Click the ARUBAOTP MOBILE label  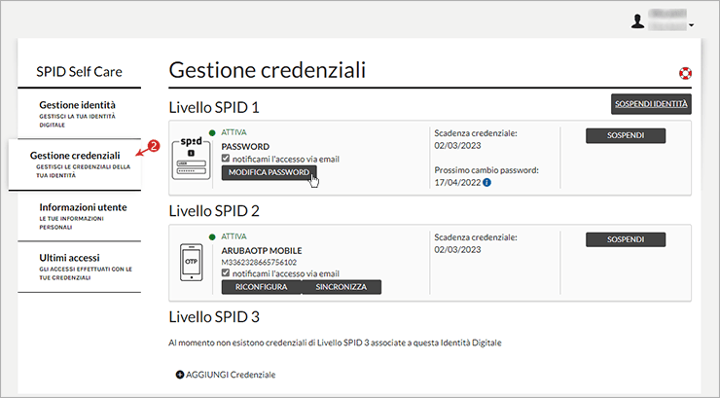point(262,251)
